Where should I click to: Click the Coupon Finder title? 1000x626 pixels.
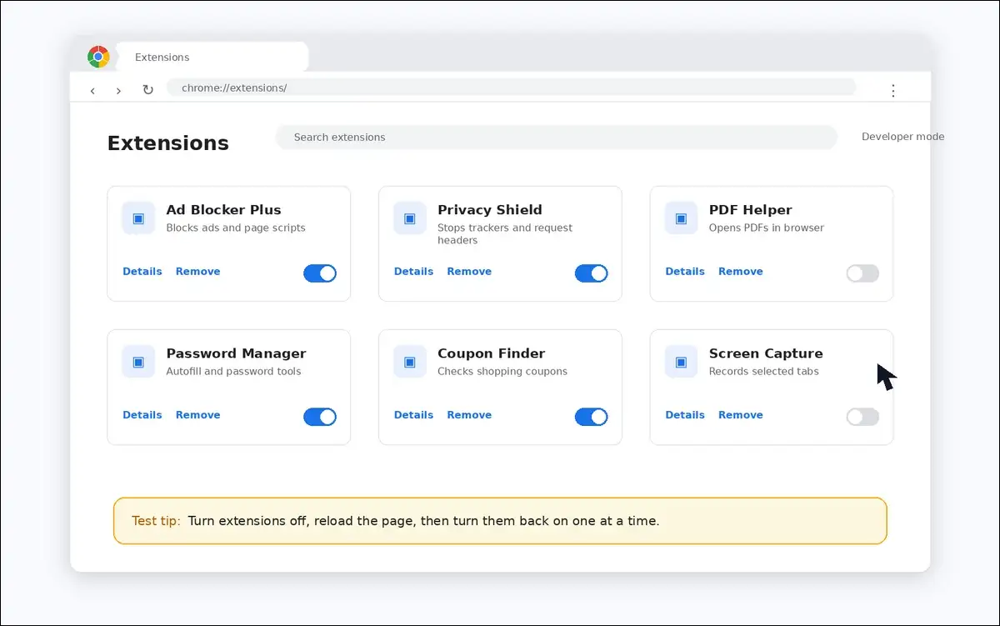(492, 353)
